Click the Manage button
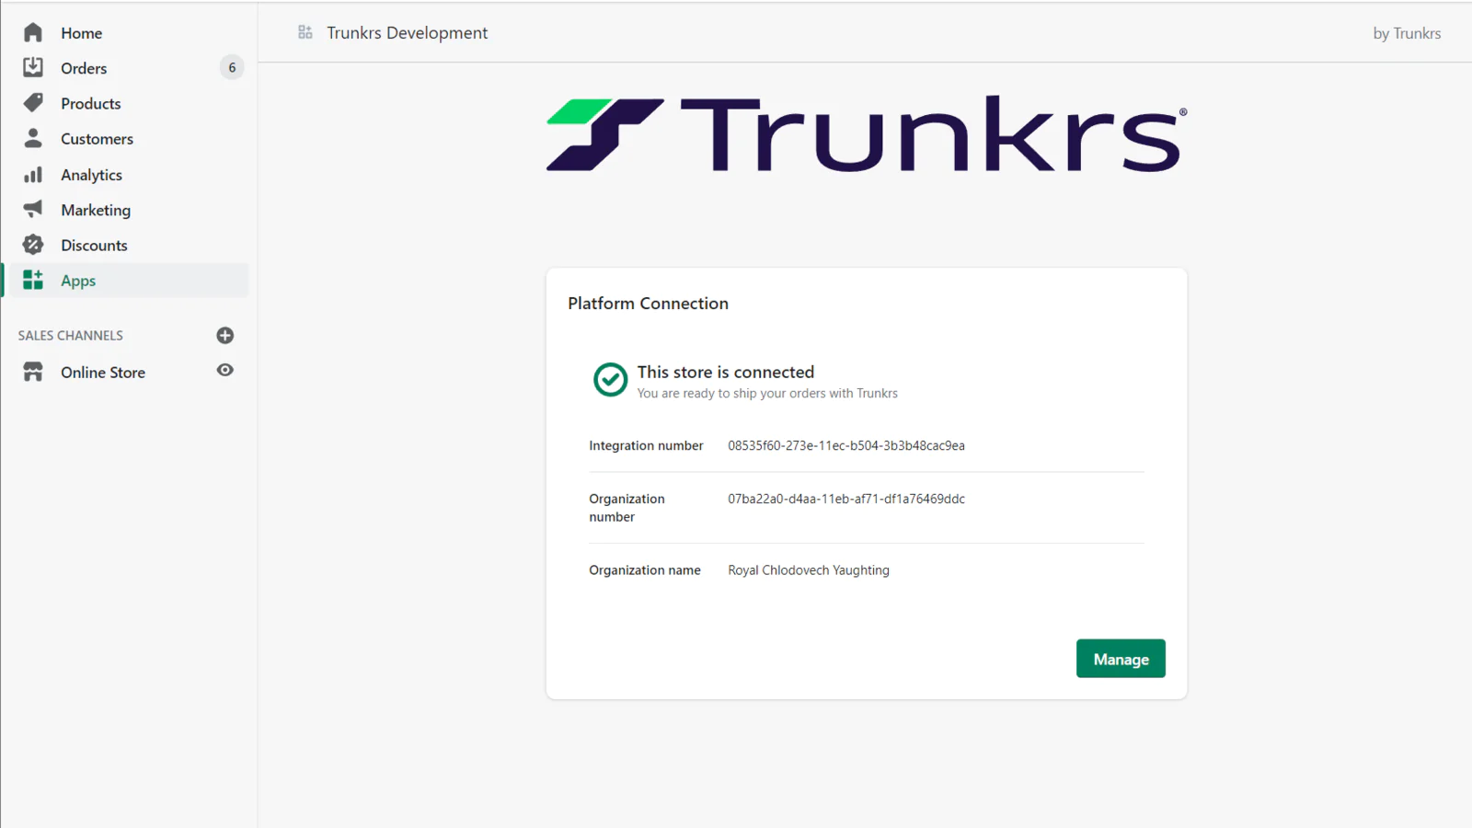The image size is (1472, 828). [1121, 659]
